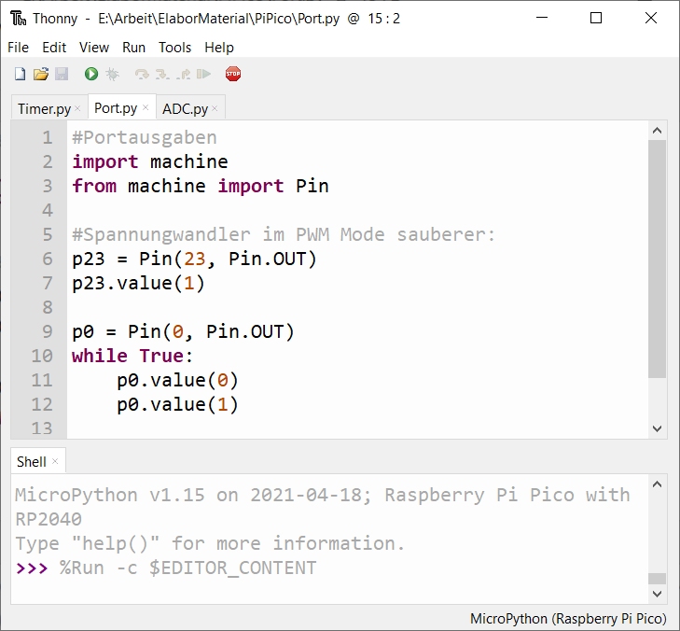Viewport: 680px width, 631px height.
Task: Select MicroPython (Raspberry Pi Pico) interpreter
Action: pos(567,619)
